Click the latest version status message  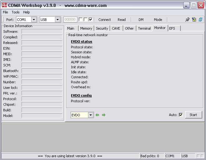[x=70, y=156]
